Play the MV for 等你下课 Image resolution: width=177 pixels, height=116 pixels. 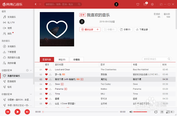point(82,79)
